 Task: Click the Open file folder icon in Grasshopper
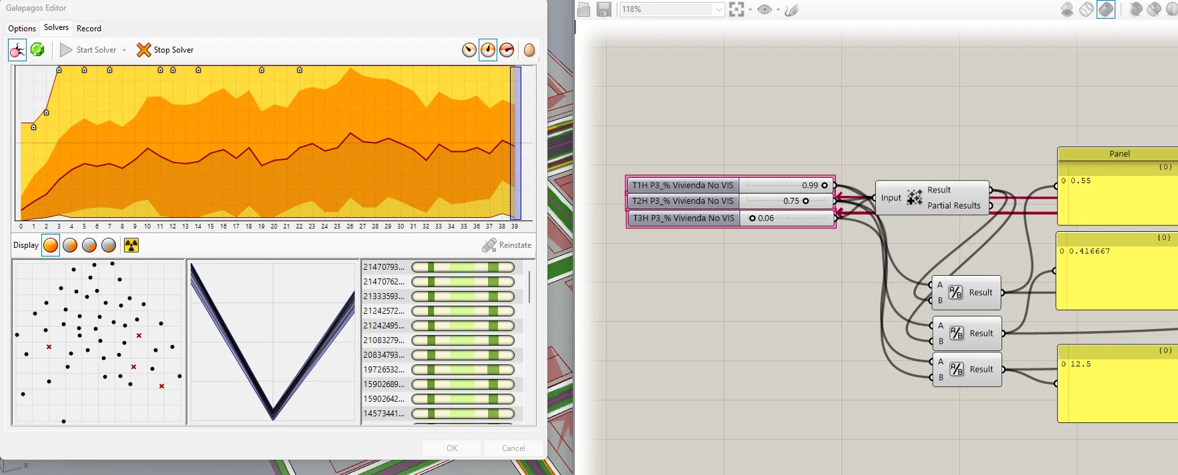click(584, 9)
